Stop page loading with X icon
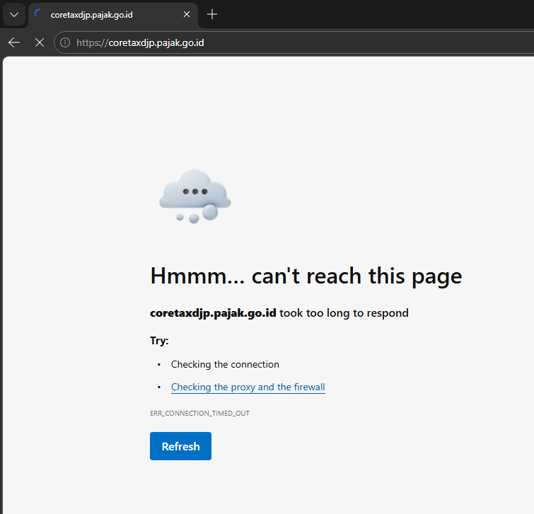Screen dimensions: 534x514 point(40,42)
